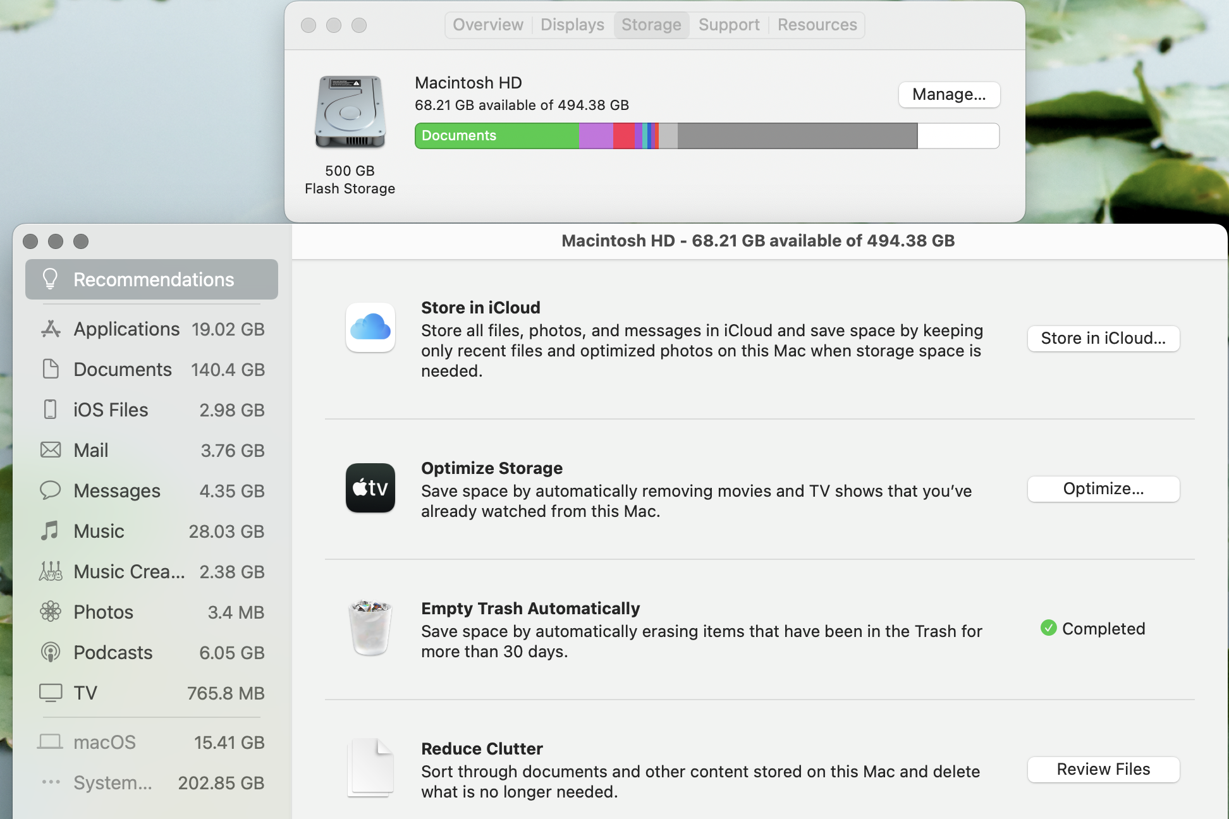
Task: Click the Macintosh HD drive icon
Action: point(350,112)
